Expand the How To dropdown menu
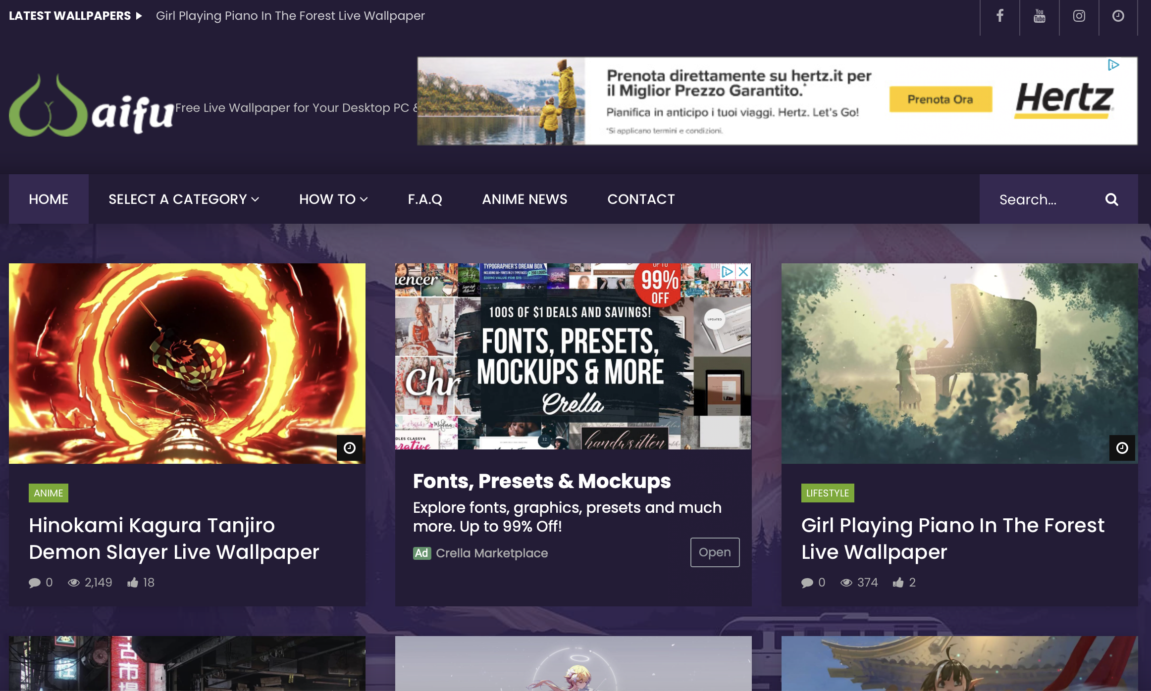 [333, 199]
